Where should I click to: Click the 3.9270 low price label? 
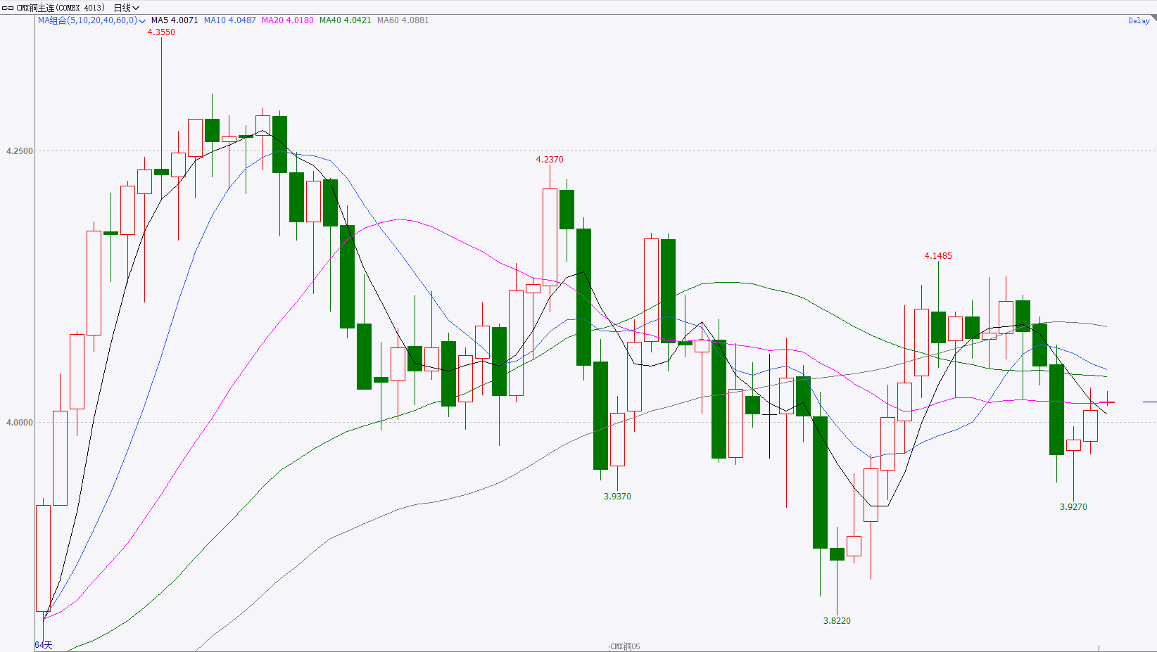tap(1073, 507)
